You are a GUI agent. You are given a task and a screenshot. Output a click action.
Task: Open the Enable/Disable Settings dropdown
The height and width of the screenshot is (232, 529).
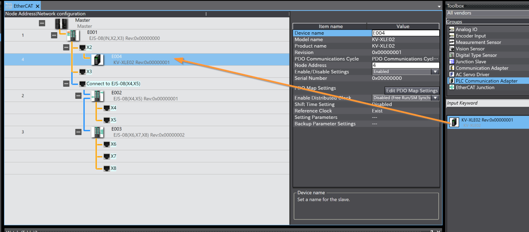(x=435, y=72)
